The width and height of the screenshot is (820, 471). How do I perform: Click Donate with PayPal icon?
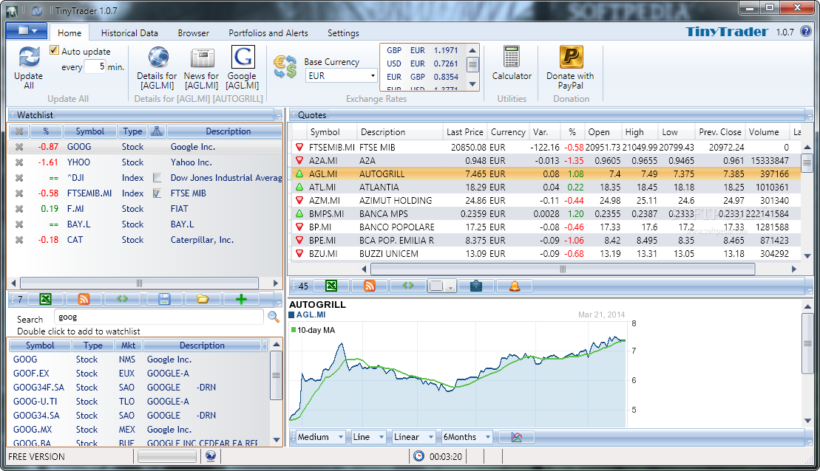click(x=571, y=57)
